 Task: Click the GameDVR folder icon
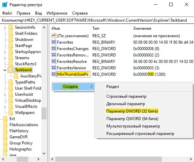(x=5, y=137)
